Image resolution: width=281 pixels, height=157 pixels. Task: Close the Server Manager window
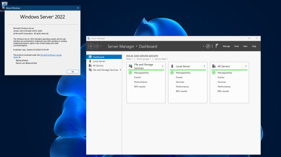coord(257,38)
